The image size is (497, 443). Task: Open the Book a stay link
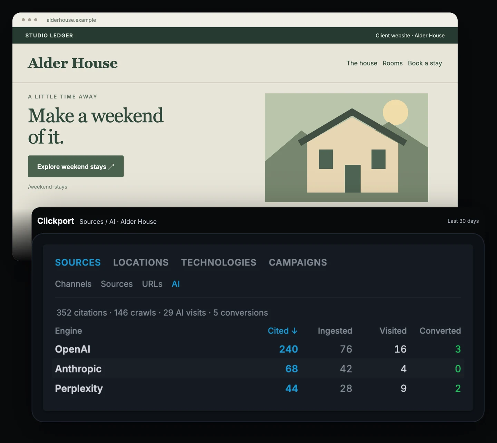(x=425, y=63)
